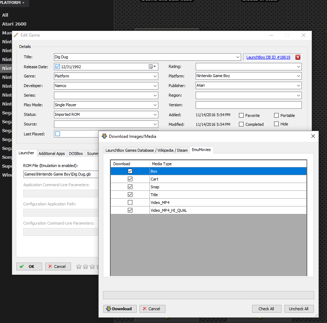This screenshot has height=323, width=327.
Task: Click the ROM File path field
Action: tap(61, 174)
